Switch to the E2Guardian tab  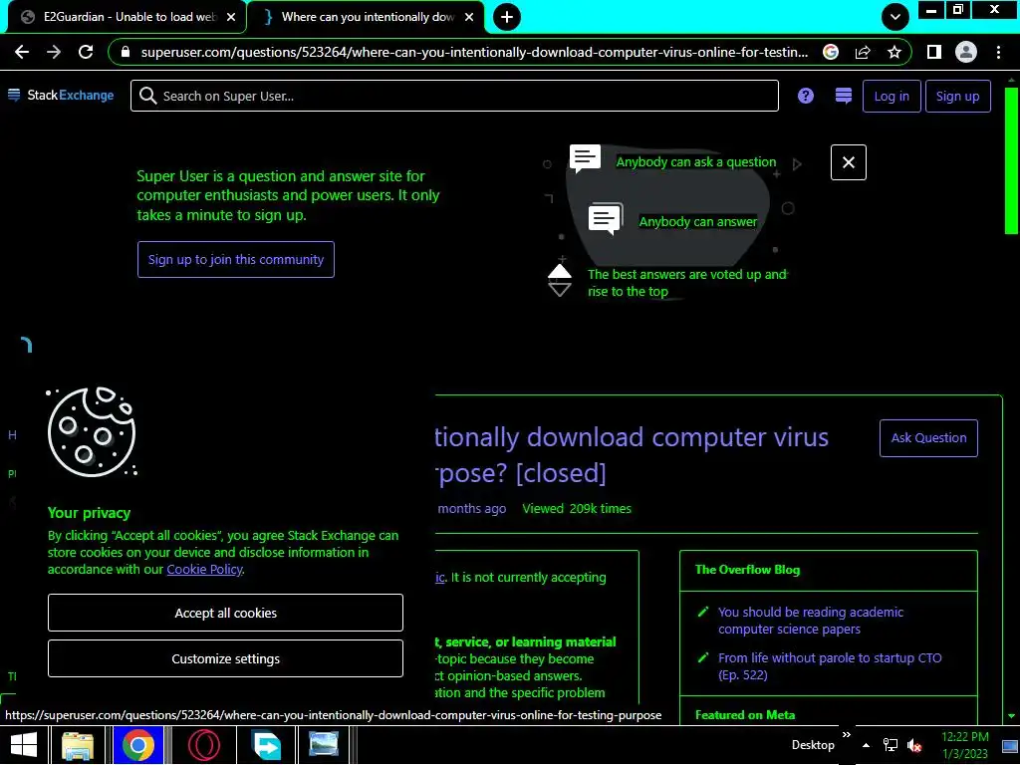(x=127, y=17)
